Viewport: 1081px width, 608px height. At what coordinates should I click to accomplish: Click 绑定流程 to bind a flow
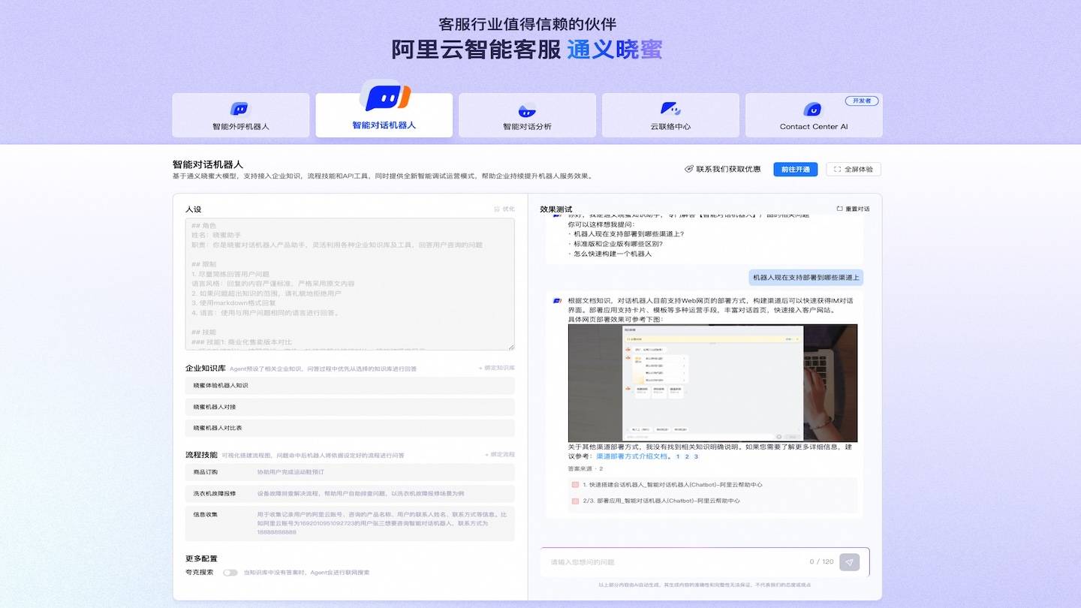(500, 454)
